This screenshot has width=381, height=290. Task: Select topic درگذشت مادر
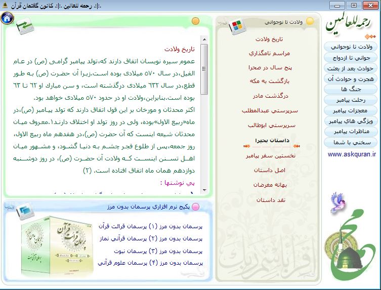(270, 96)
